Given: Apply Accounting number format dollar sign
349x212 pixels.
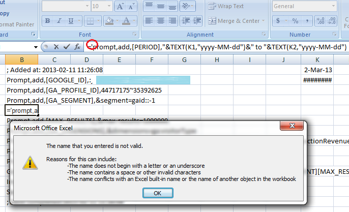Looking at the screenshot, I should click(278, 21).
